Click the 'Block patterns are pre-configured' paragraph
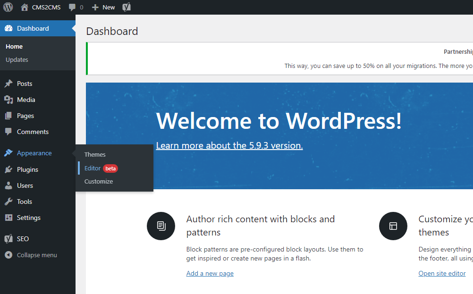This screenshot has height=294, width=473. pos(275,254)
